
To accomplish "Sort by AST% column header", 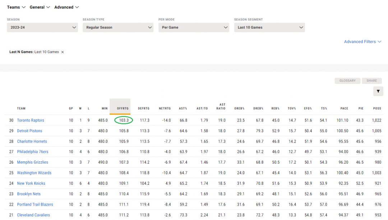I will pyautogui.click(x=183, y=109).
